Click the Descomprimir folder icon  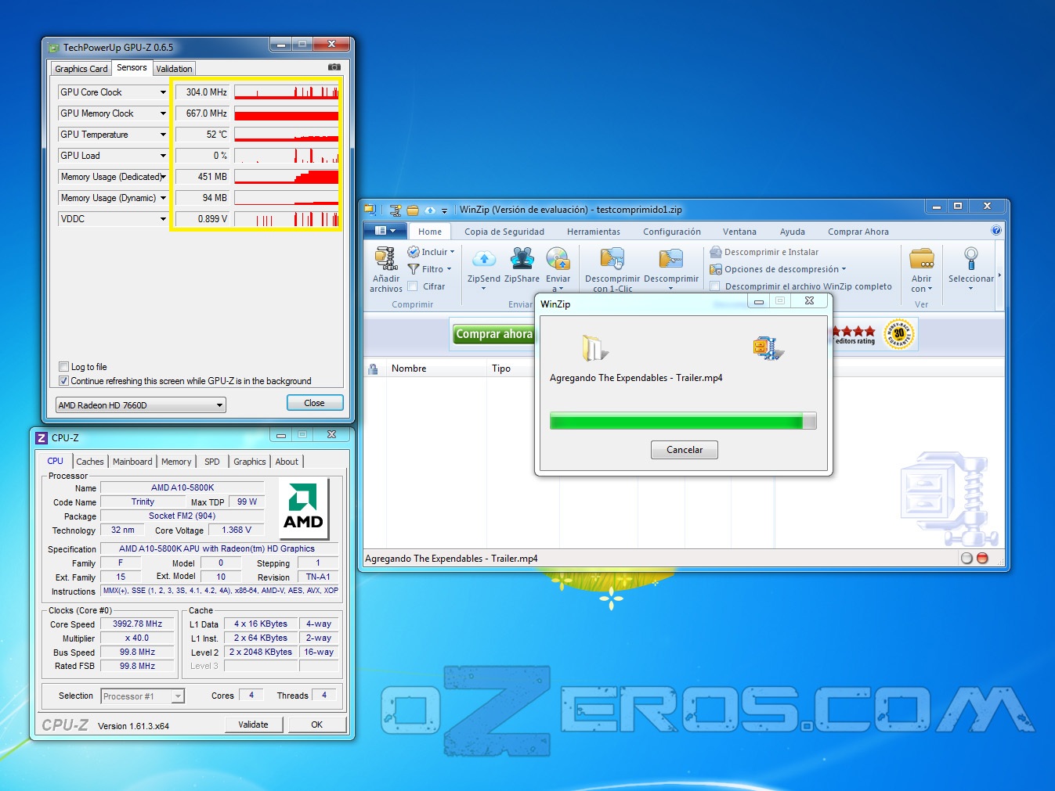pos(670,259)
